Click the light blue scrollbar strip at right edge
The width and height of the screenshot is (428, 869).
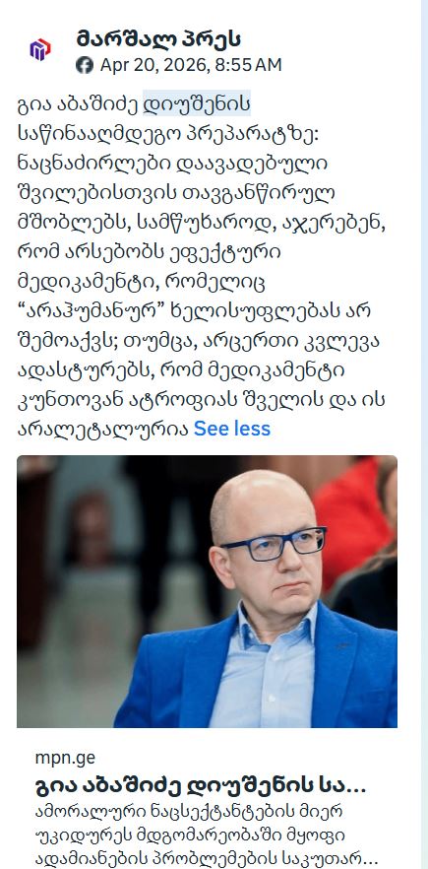[424, 434]
